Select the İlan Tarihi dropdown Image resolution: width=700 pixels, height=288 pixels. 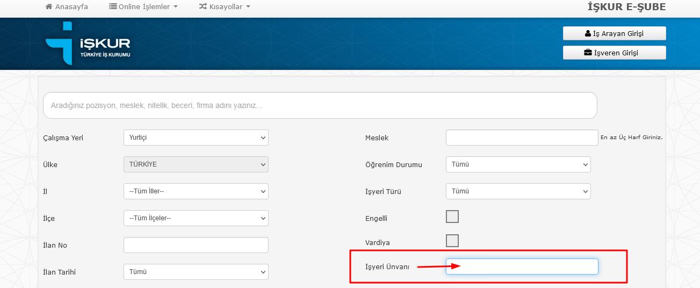tap(196, 272)
